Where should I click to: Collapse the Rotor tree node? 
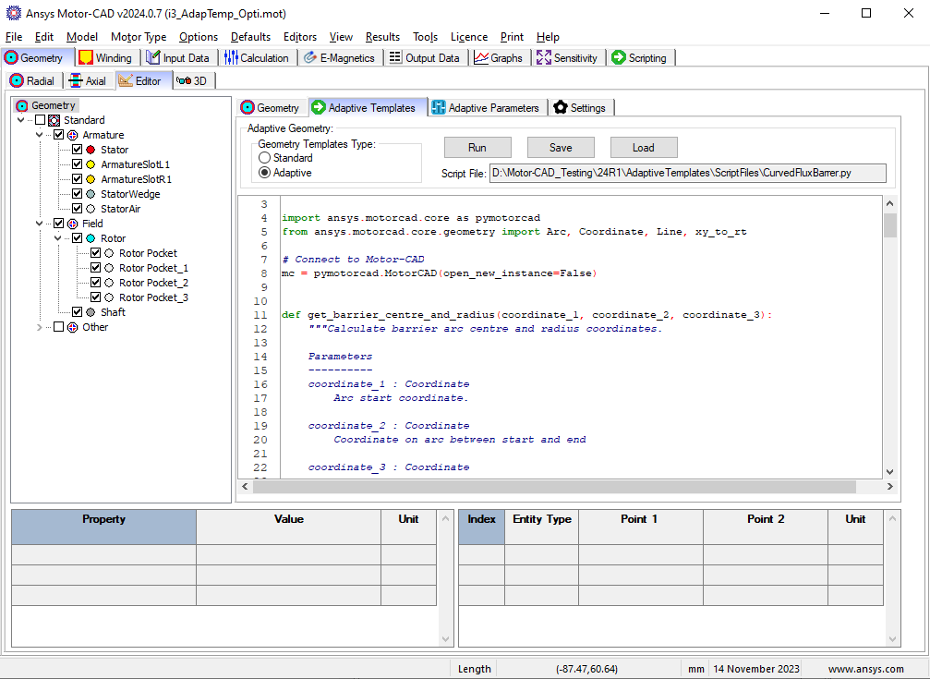tap(57, 238)
